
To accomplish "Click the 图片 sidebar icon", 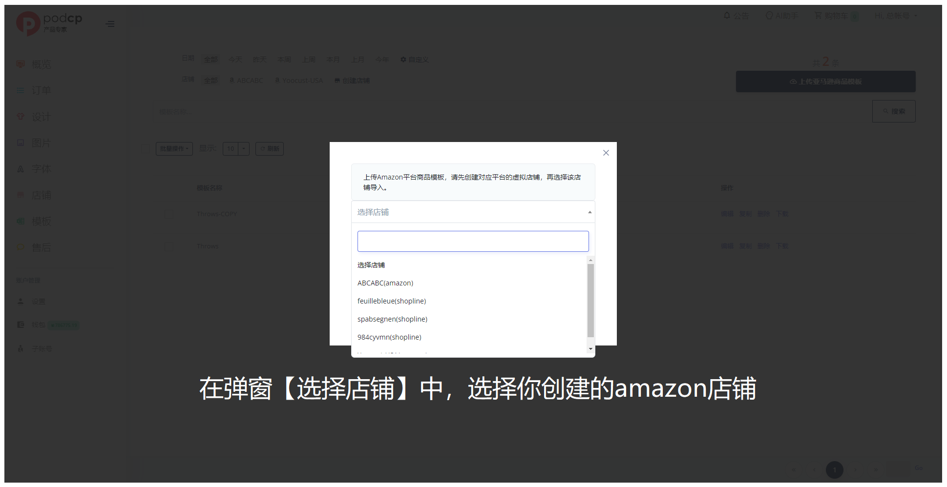I will coord(21,142).
